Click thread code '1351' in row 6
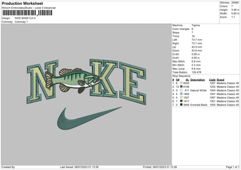Screen dimensions: 241x170 (x=212, y=101)
